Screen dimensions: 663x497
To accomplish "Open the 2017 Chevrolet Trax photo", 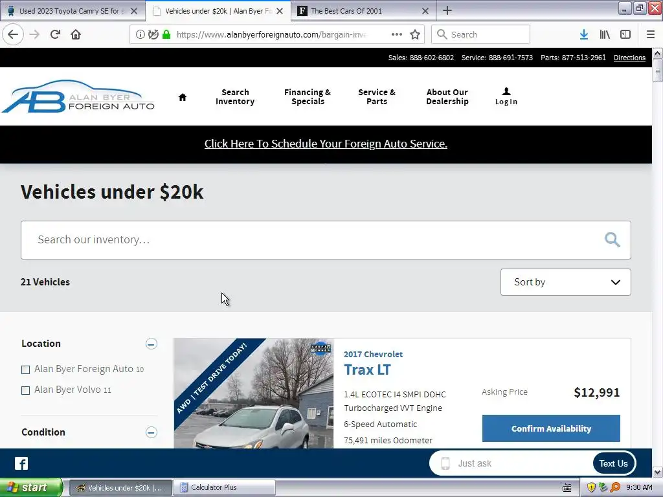I will click(x=254, y=393).
